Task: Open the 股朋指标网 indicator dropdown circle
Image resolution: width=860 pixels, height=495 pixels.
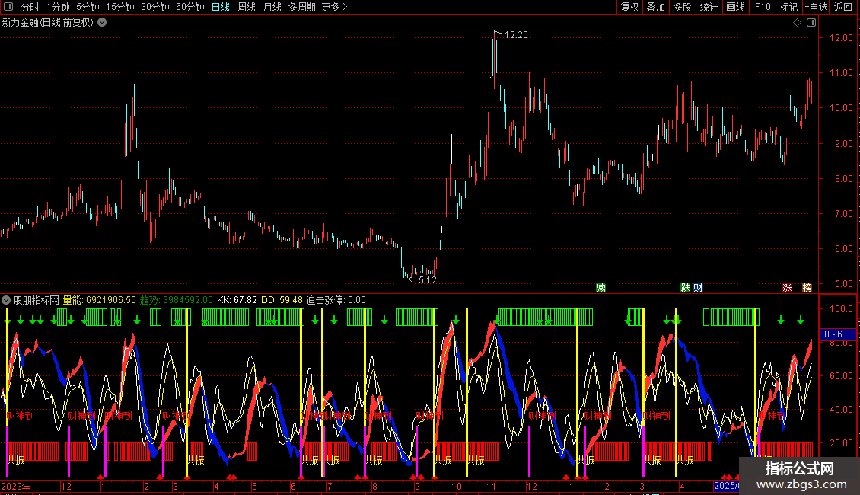Action: point(6,300)
